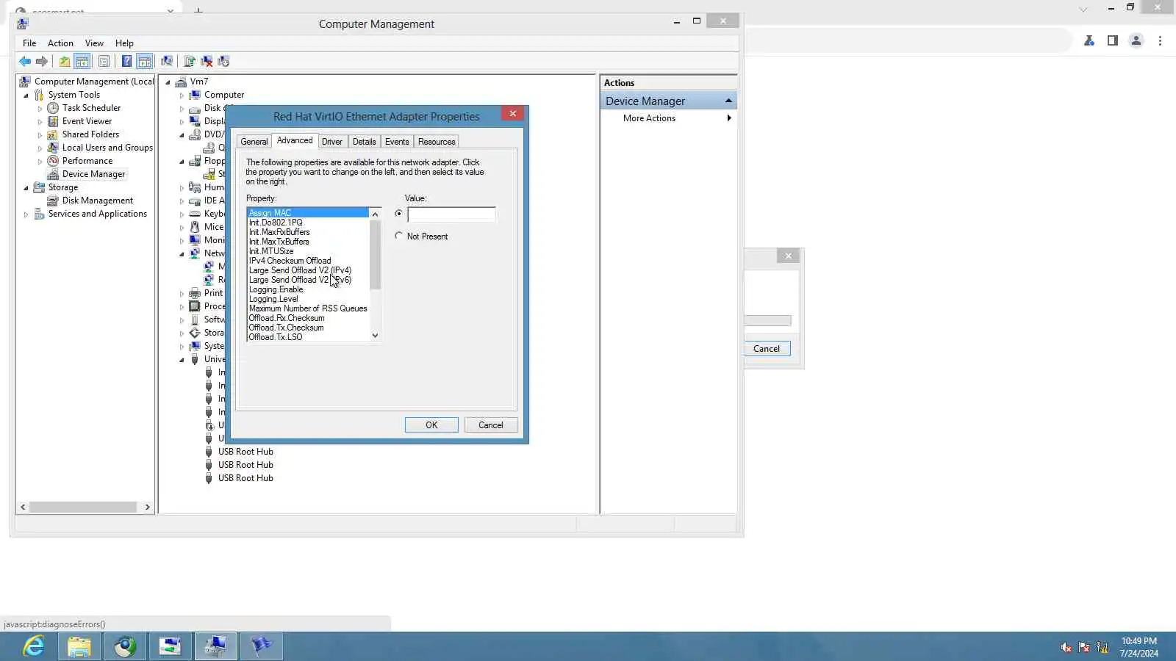Click the Back arrow in the toolbar
Image resolution: width=1176 pixels, height=661 pixels.
coord(25,62)
